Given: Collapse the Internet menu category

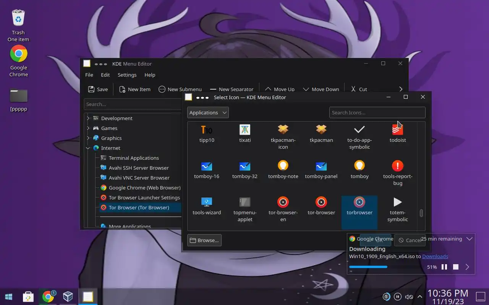Looking at the screenshot, I should click(88, 148).
